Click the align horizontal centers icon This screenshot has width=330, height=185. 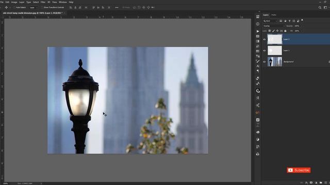pos(75,7)
